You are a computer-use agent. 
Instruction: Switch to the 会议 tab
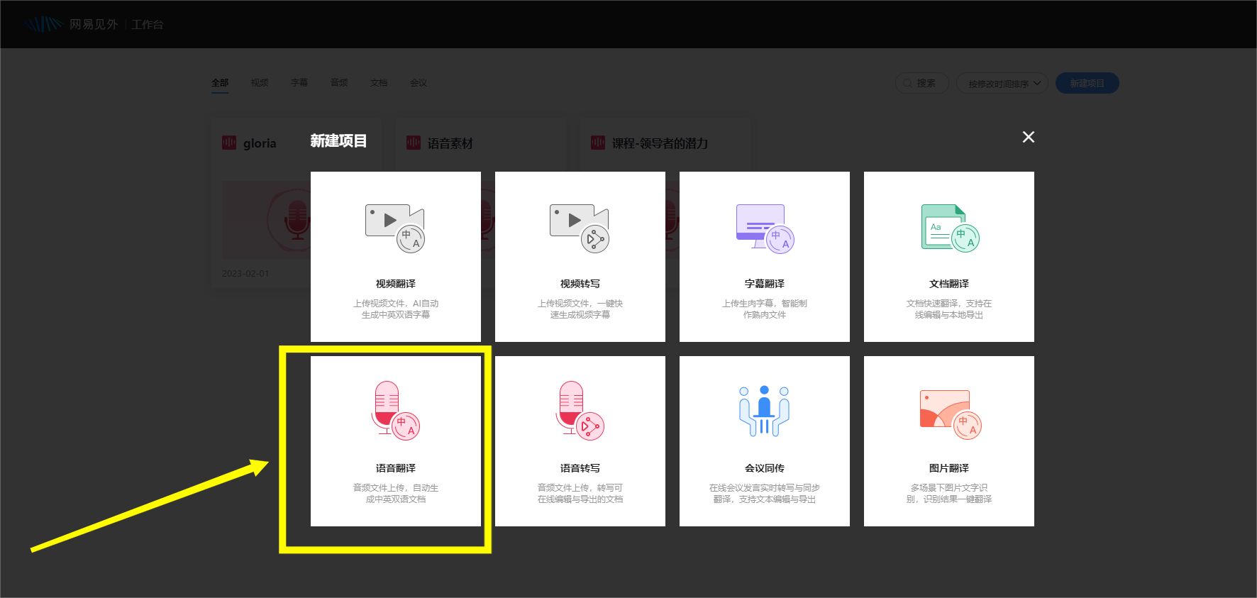click(x=419, y=83)
